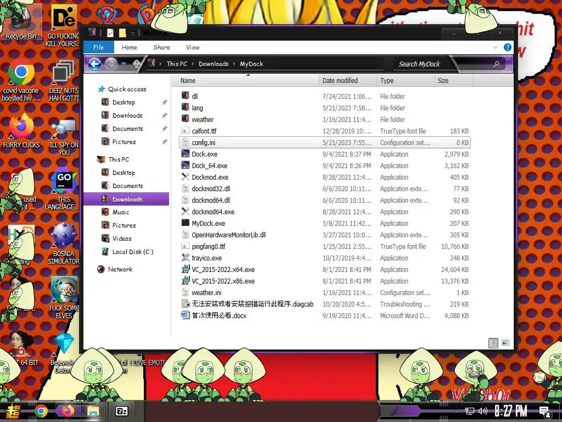The height and width of the screenshot is (422, 562).
Task: Select This PC in the address bar
Action: tap(177, 64)
